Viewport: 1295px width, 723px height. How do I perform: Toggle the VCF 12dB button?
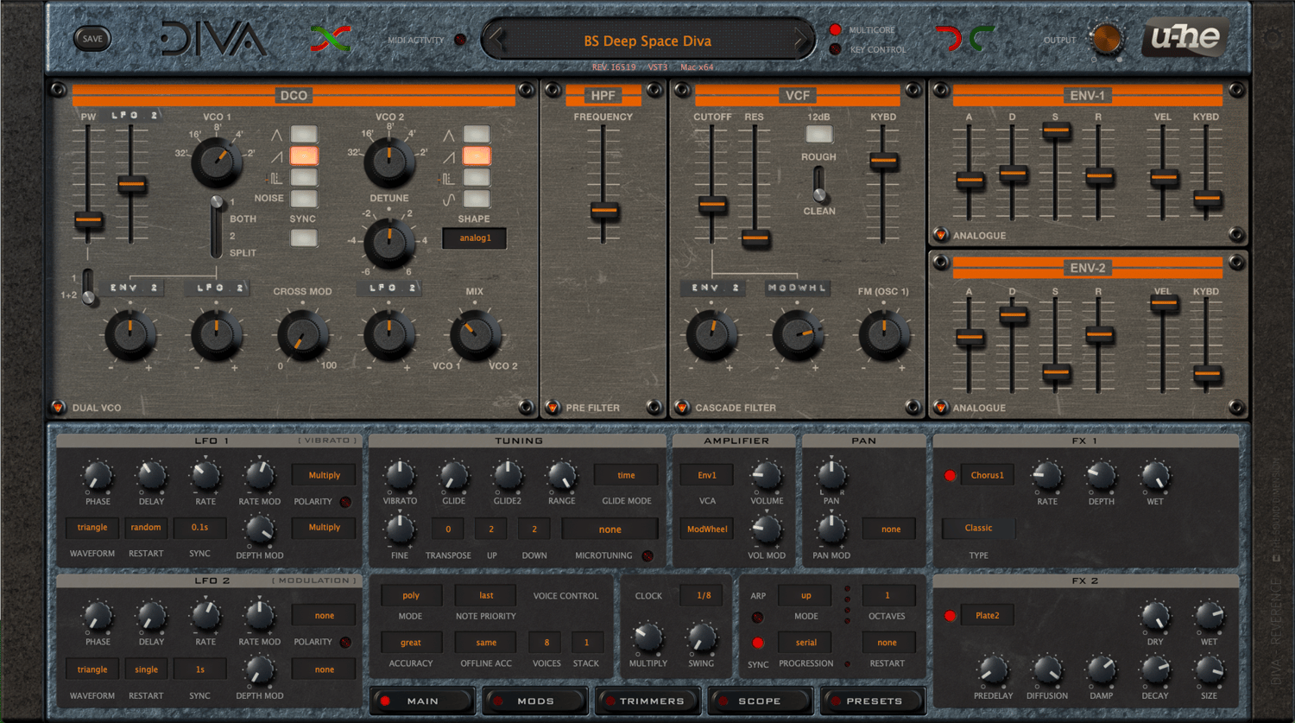(x=819, y=134)
